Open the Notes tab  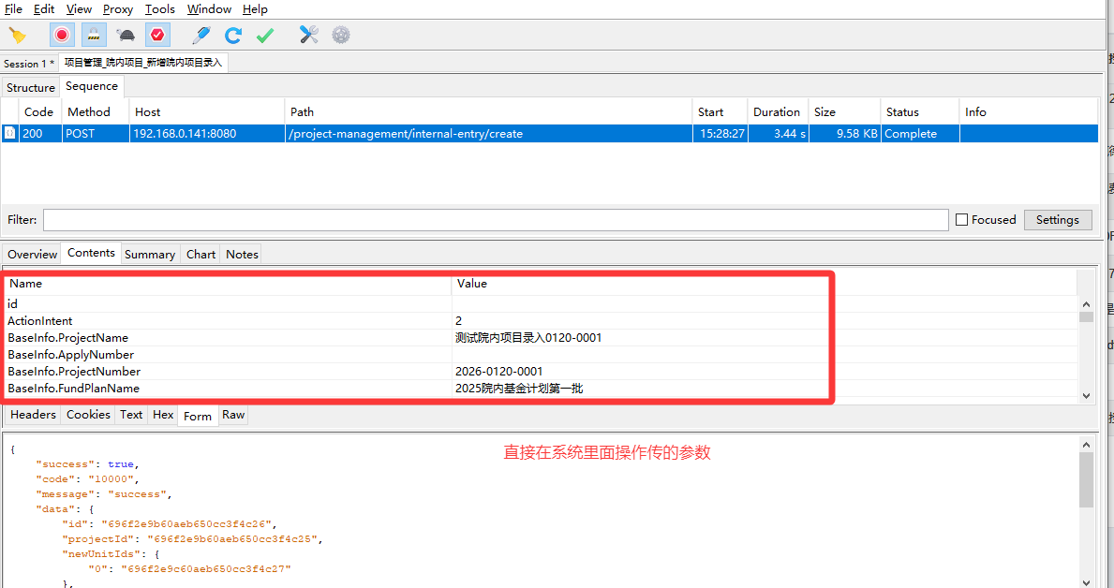click(x=243, y=255)
